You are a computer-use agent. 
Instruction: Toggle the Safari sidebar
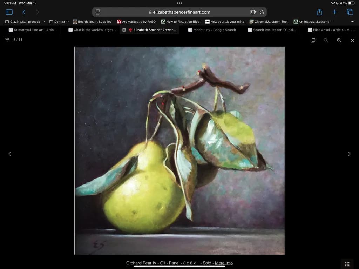click(x=9, y=12)
